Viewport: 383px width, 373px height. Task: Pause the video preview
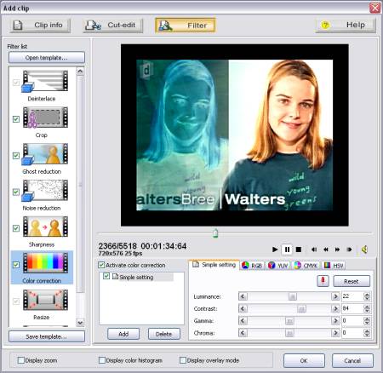pyautogui.click(x=287, y=250)
